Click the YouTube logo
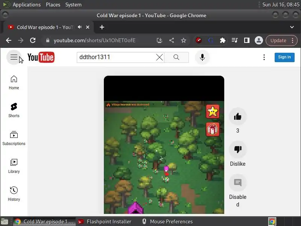This screenshot has width=301, height=226. coord(41,57)
